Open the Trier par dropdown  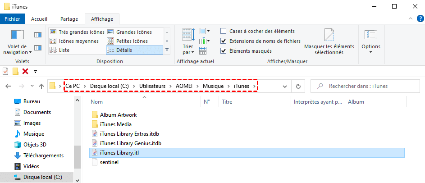[x=188, y=41]
